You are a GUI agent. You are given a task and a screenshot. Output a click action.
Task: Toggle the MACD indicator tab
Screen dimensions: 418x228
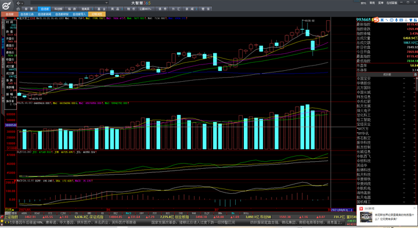(128, 213)
